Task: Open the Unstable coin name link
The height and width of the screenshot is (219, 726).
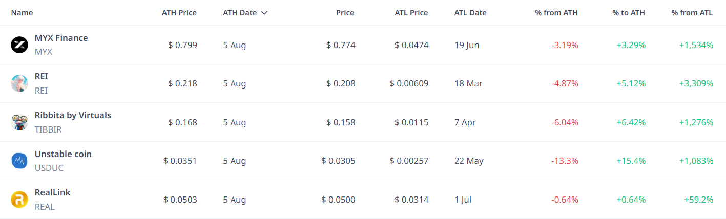Action: (63, 154)
